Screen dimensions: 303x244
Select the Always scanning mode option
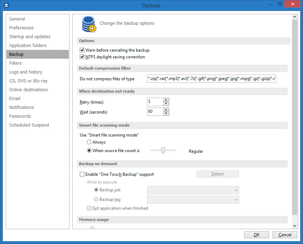pos(89,142)
